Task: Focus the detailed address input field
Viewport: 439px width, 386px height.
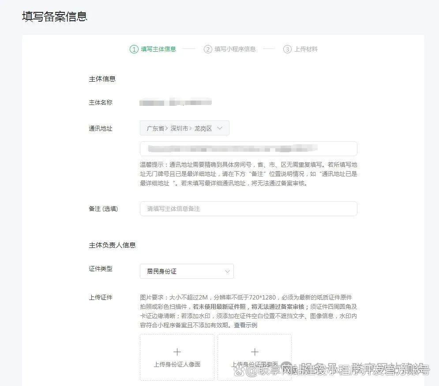Action: [x=248, y=149]
